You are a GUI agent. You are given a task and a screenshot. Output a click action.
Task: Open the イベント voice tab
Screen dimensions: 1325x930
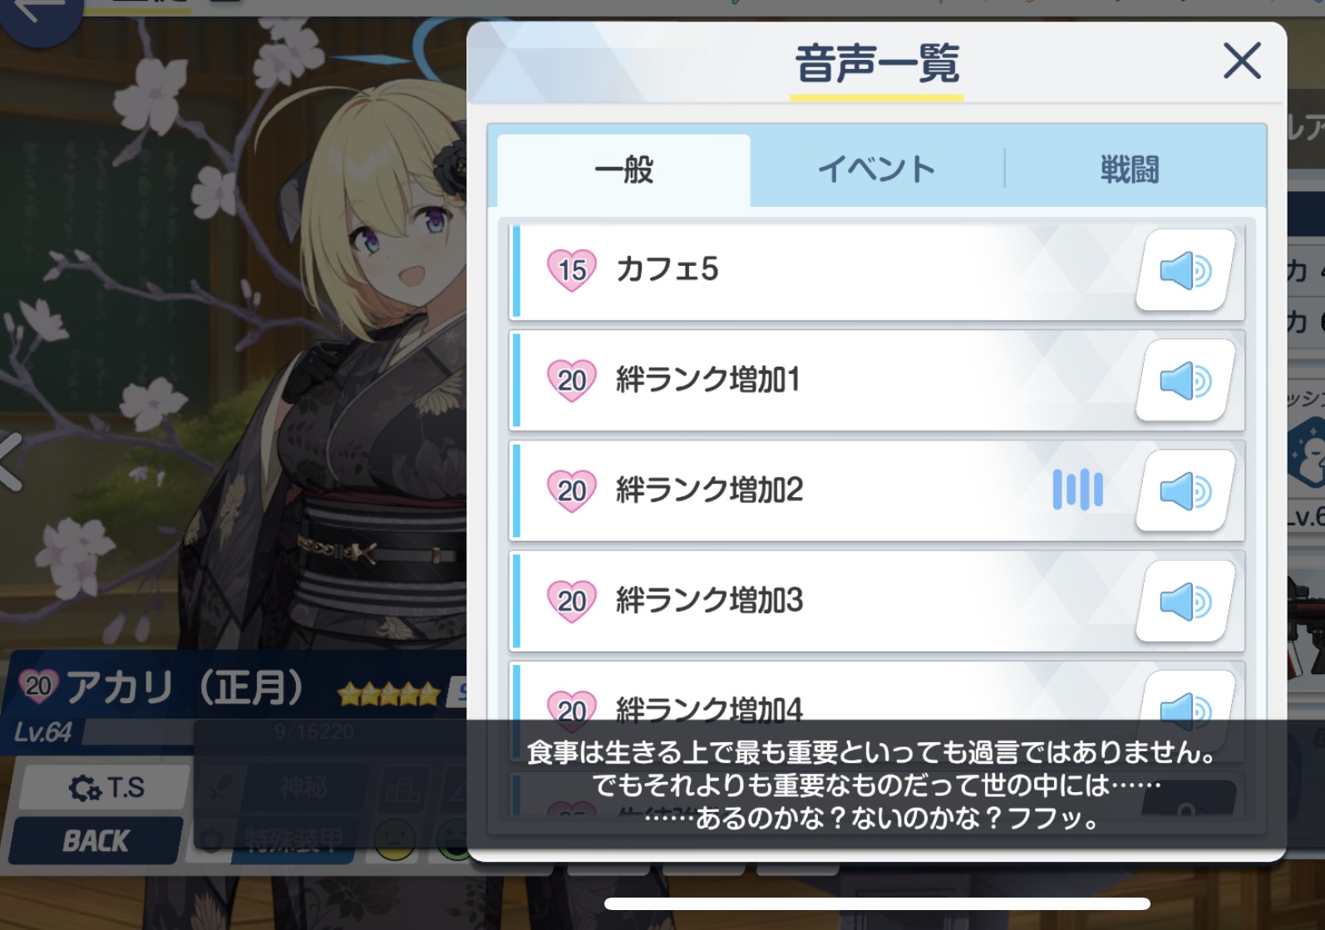pos(877,170)
